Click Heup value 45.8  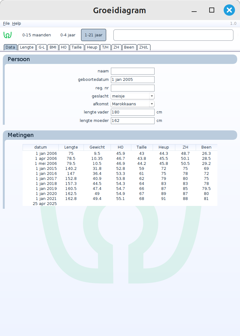point(164,164)
